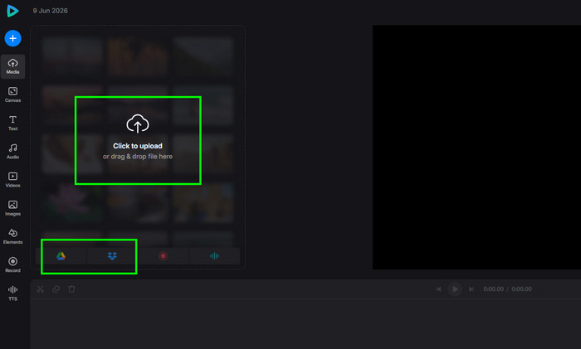581x349 pixels.
Task: Open the Record option in sidebar
Action: 13,264
